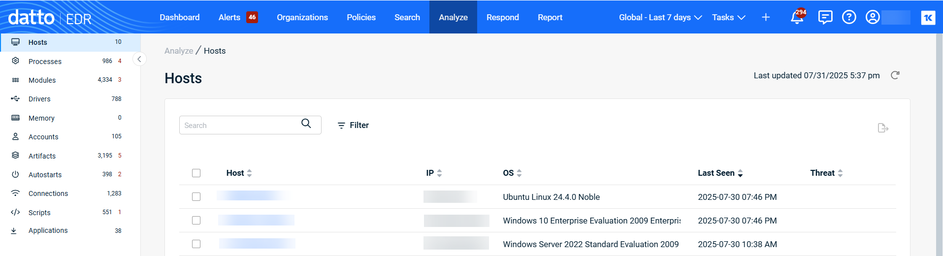Click the Analyze breadcrumb link

[x=179, y=51]
